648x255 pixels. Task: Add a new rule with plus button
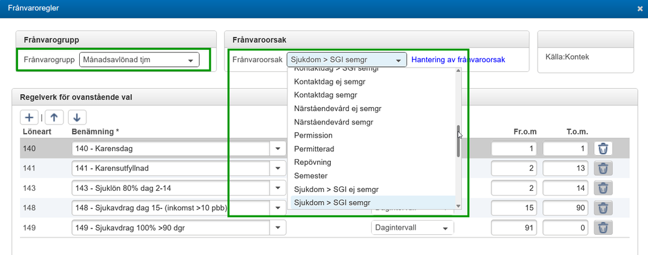click(x=29, y=118)
